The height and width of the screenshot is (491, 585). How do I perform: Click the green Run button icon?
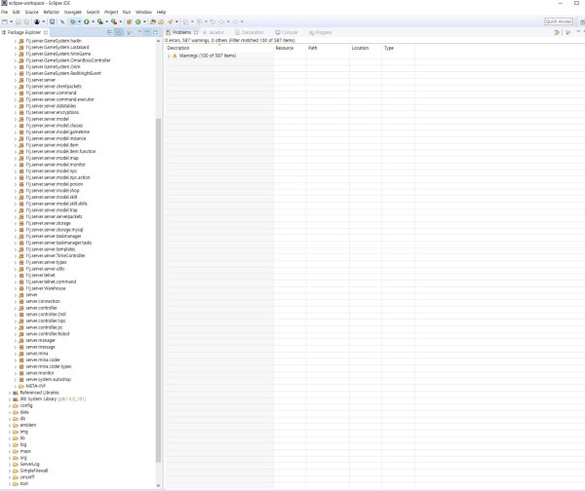pos(87,21)
